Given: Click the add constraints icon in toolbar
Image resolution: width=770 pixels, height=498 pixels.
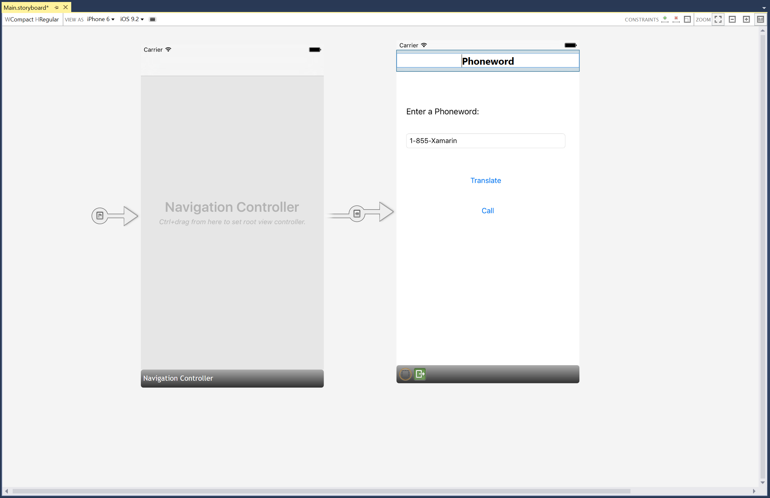Looking at the screenshot, I should [665, 19].
